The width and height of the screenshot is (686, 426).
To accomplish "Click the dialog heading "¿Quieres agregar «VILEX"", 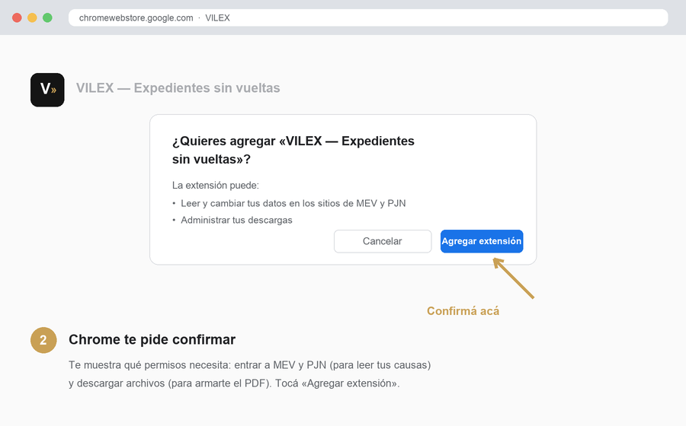I will pos(293,150).
